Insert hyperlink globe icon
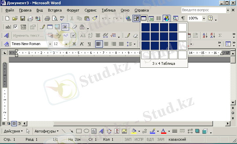This screenshot has width=237, height=144. tap(129, 18)
